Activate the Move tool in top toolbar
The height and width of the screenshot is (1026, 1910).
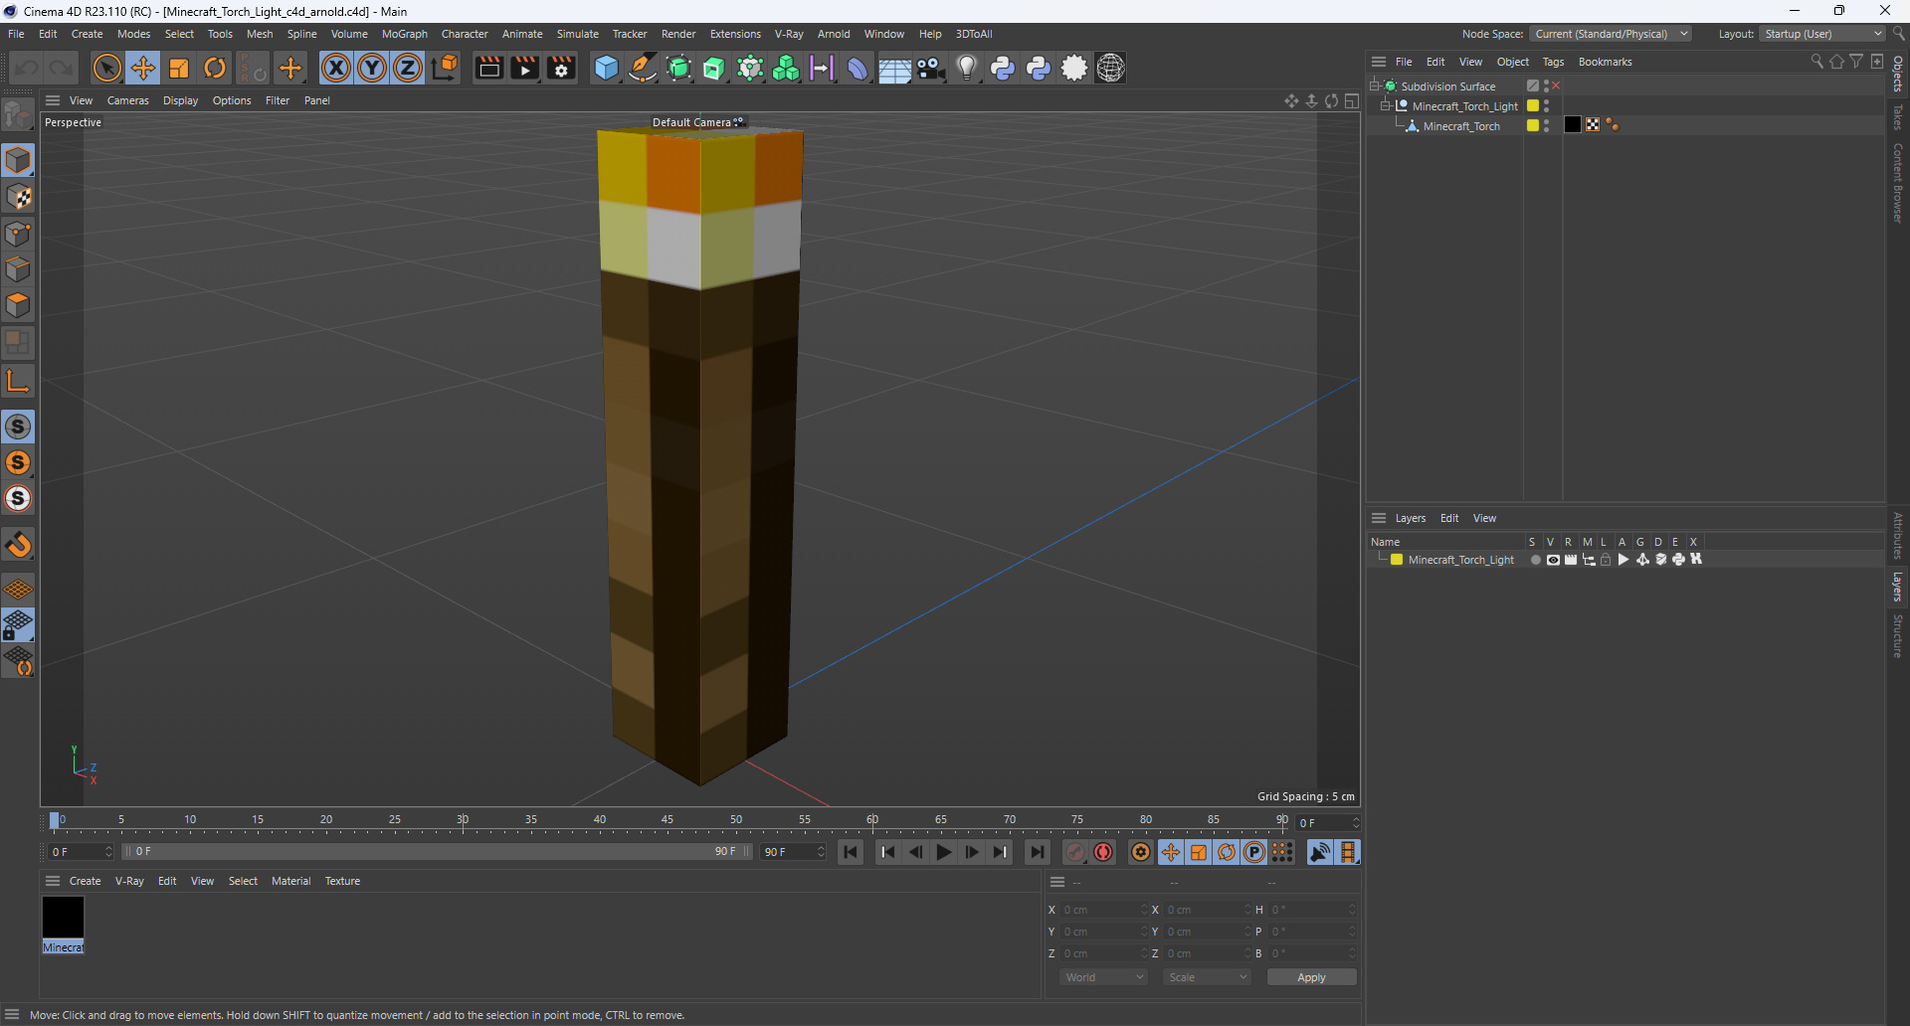click(x=143, y=68)
